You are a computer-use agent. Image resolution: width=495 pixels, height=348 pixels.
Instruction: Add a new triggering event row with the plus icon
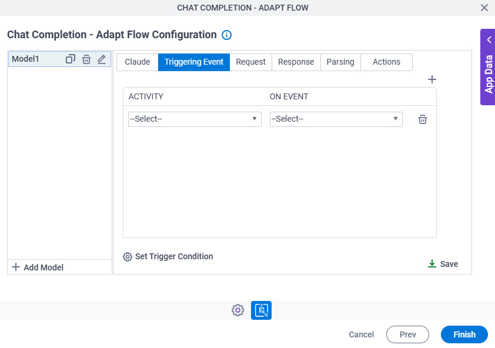click(432, 79)
